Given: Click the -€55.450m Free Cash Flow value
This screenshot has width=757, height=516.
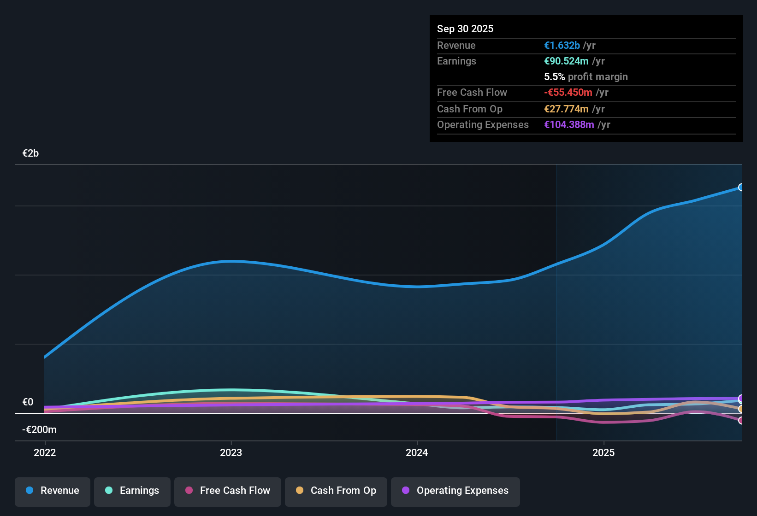Looking at the screenshot, I should click(x=568, y=92).
